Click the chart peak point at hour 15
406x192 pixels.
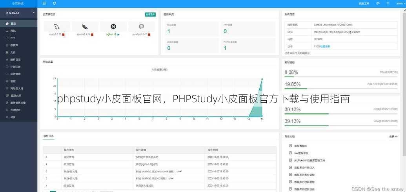tap(262, 79)
